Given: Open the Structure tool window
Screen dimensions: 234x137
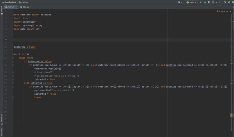Looking at the screenshot, I should coord(2,119).
